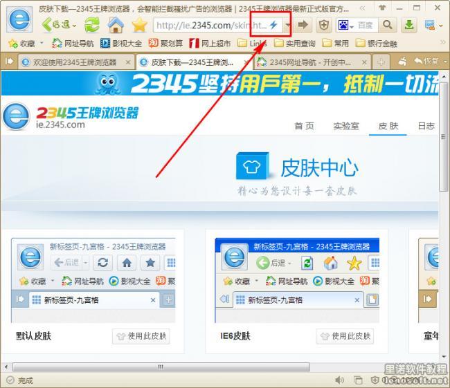Click the 2345 banner advertisement
The height and width of the screenshot is (388, 450).
tap(220, 83)
